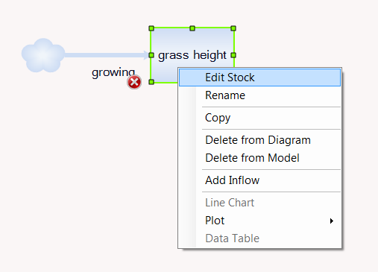Click the Data Table menu entry
Viewport: 378px width, 272px height.
(259, 238)
